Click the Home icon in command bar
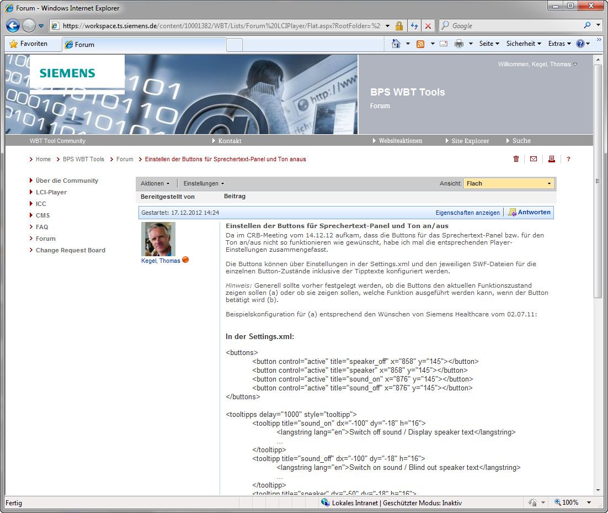608x513 pixels. click(396, 44)
